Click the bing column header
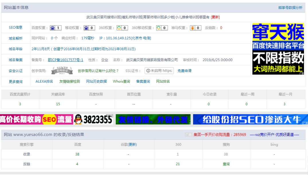The height and width of the screenshot is (175, 308). pos(274,145)
